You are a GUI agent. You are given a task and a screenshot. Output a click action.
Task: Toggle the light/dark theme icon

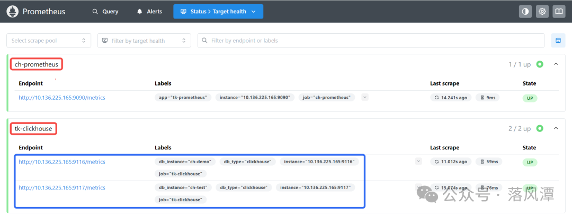[x=525, y=11]
